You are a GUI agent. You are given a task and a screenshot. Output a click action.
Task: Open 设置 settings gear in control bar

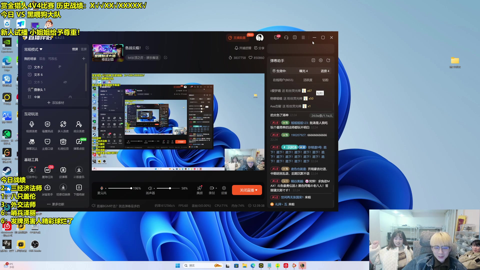[x=224, y=190]
